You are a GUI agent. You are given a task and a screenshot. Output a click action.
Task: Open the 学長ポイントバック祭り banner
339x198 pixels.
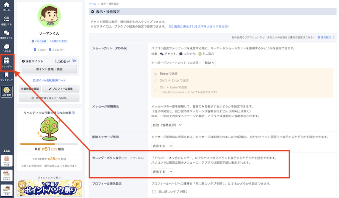click(x=49, y=188)
